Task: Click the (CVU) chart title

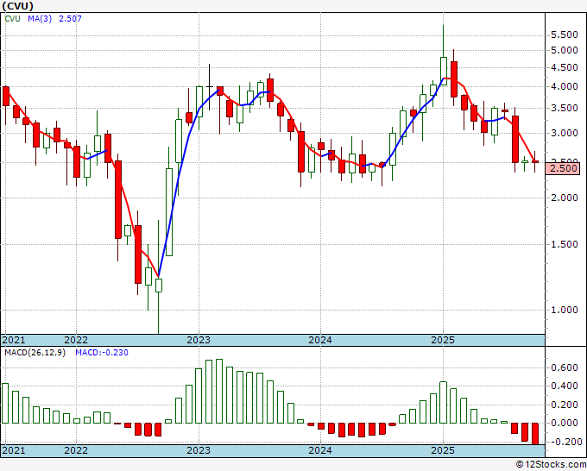Action: tap(17, 6)
